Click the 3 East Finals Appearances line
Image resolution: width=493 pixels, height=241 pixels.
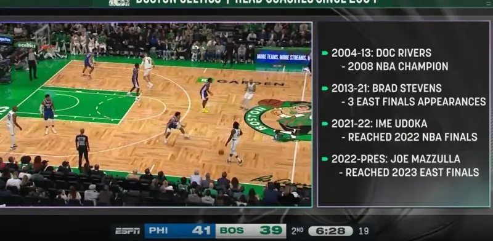coord(414,101)
